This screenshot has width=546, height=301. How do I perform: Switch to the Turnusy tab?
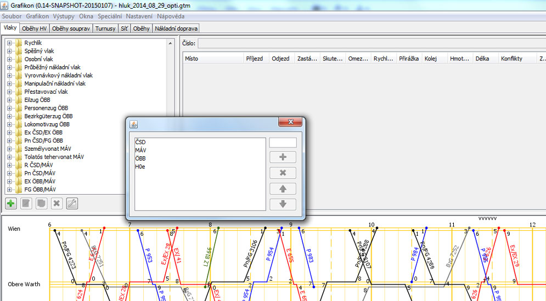(105, 29)
